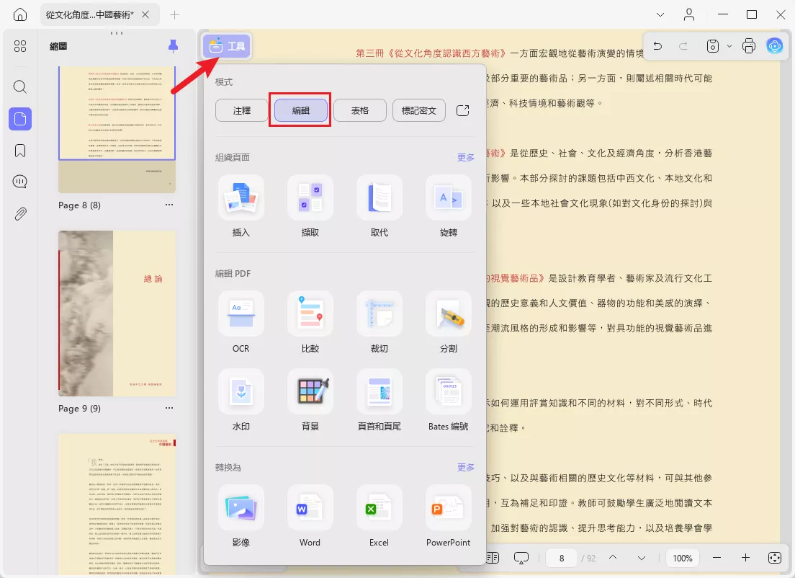The height and width of the screenshot is (578, 795).
Task: Open the snapshot tool dropdown arrow
Action: pyautogui.click(x=729, y=45)
